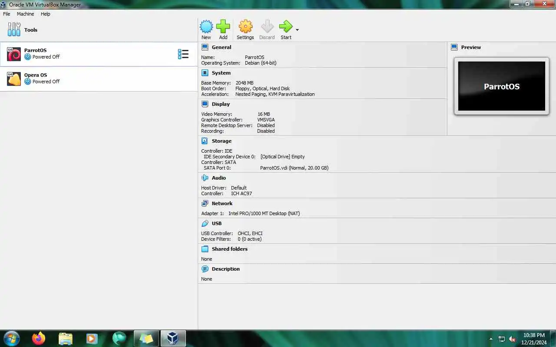Click the Network section icon
556x347 pixels.
pyautogui.click(x=205, y=203)
